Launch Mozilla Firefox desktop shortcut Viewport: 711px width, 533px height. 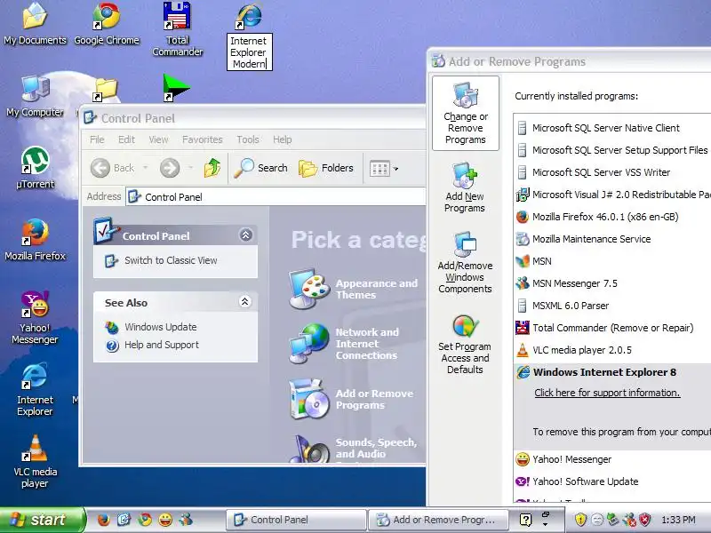pos(35,239)
